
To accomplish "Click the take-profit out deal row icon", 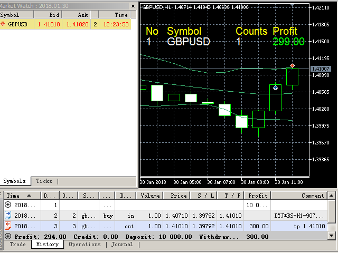I will (x=7, y=226).
